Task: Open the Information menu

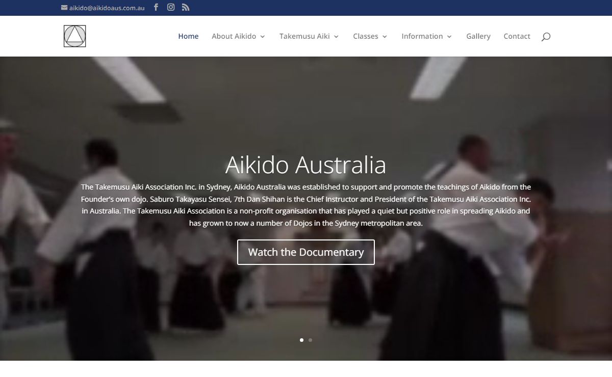Action: point(422,36)
